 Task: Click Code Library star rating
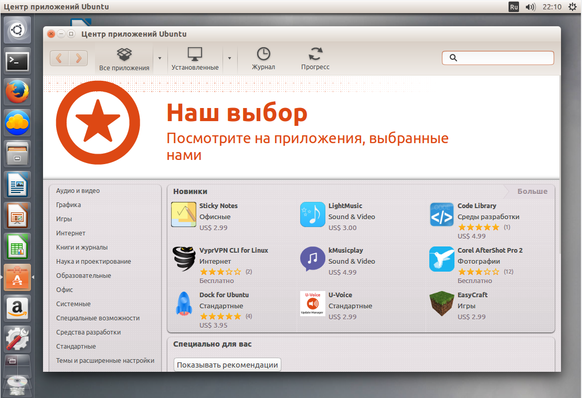(479, 227)
